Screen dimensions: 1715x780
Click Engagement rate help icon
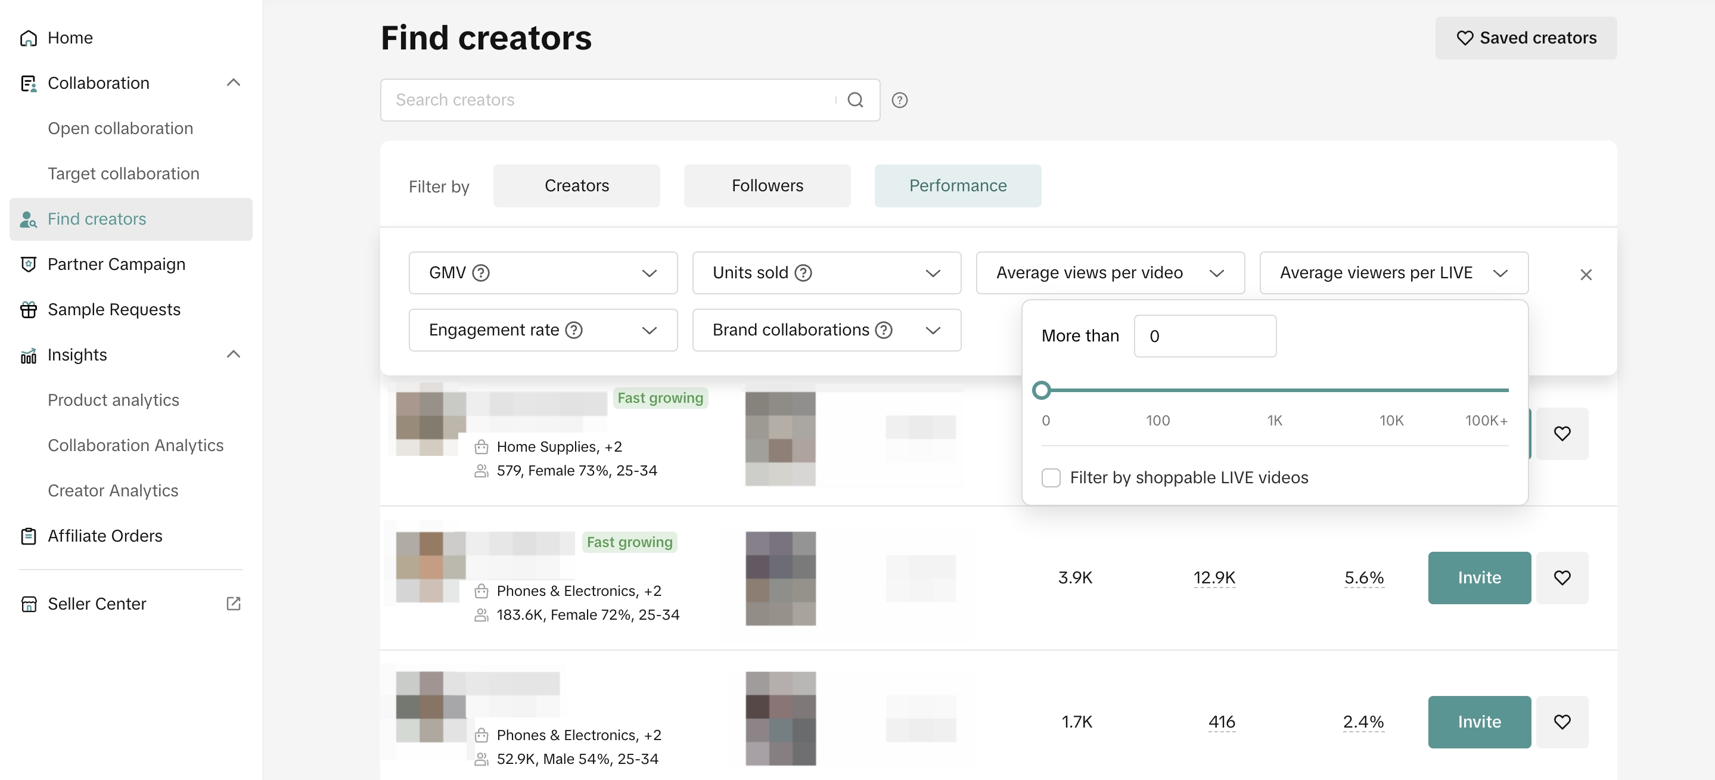pyautogui.click(x=574, y=330)
